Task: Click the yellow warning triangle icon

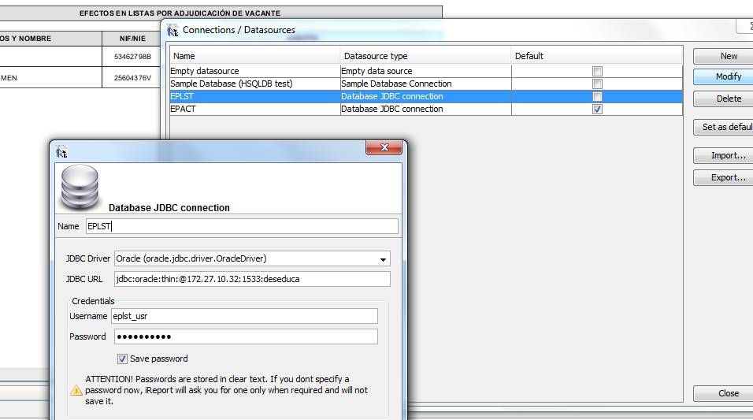Action: pyautogui.click(x=76, y=390)
